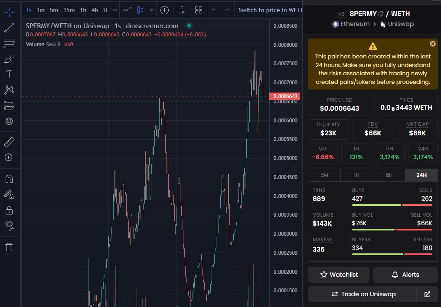Expand the timeframe interval dropdown arrow
This screenshot has height=307, width=441.
point(115,10)
